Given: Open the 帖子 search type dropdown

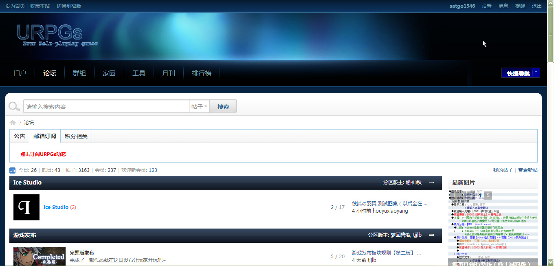Looking at the screenshot, I should coord(200,107).
